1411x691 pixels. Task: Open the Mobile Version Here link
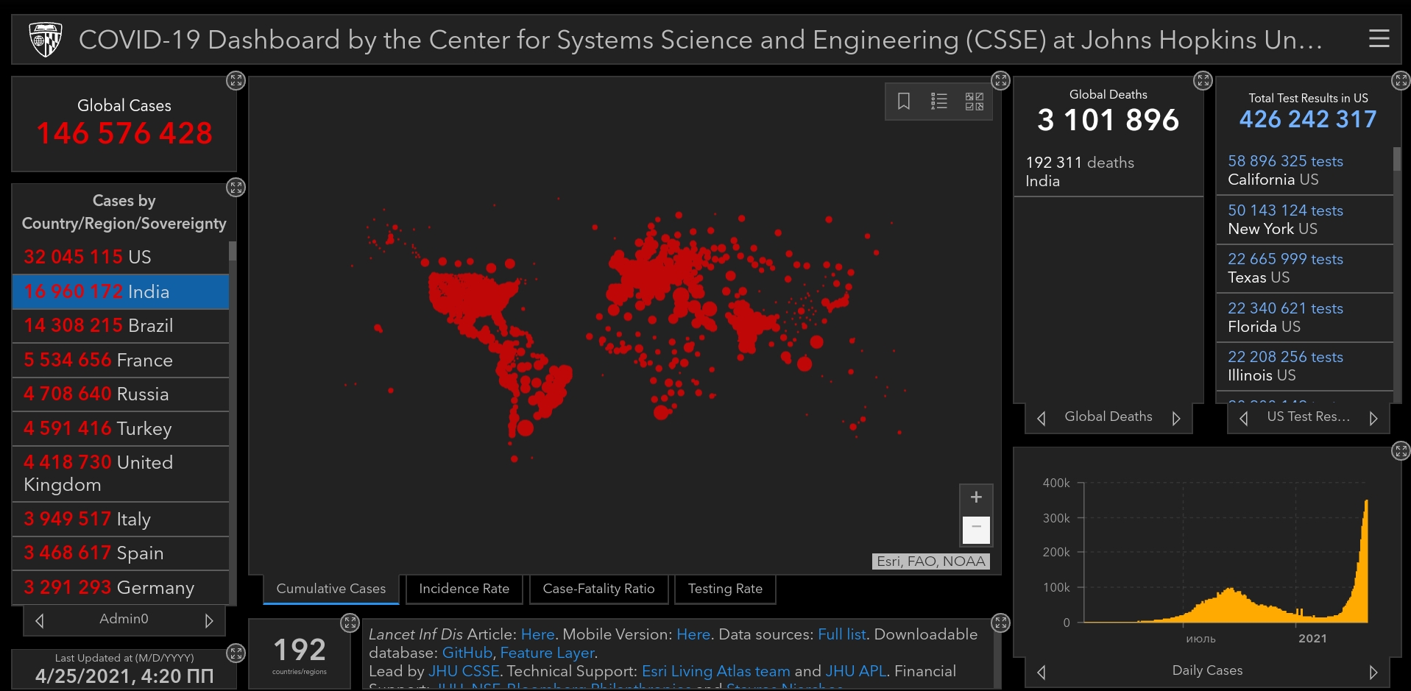pos(693,634)
